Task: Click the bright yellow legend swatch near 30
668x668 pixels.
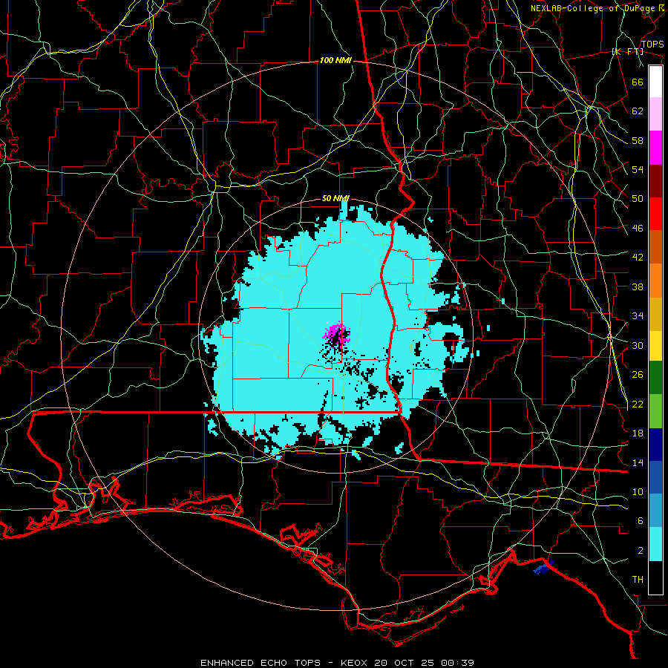Action: (655, 346)
